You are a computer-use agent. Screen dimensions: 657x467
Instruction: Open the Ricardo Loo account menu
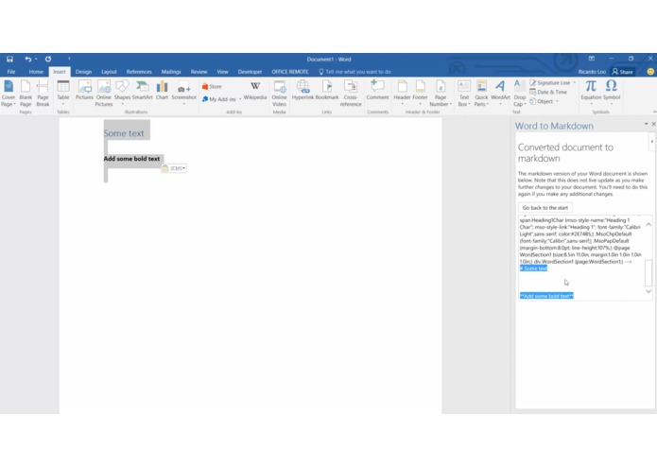click(x=592, y=72)
